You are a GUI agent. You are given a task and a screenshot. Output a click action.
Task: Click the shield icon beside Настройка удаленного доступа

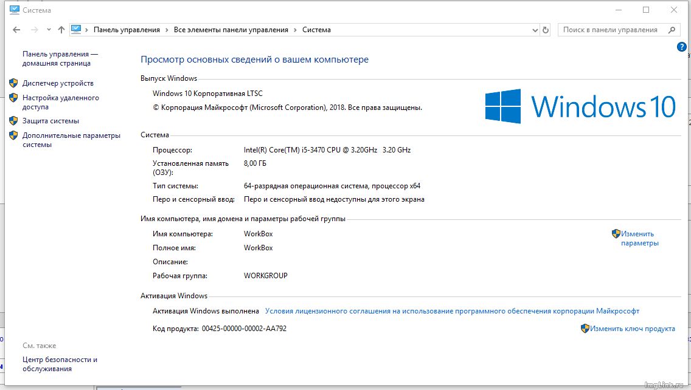13,98
